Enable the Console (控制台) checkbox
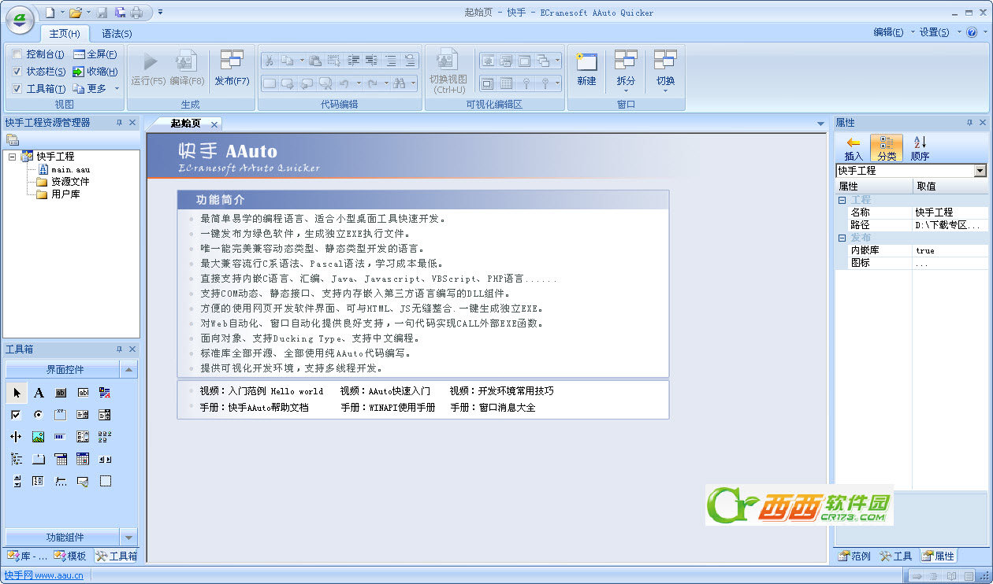993x584 pixels. click(x=17, y=54)
